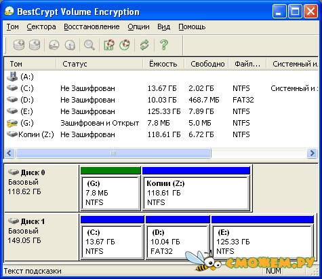Sort by the Свободно column header

(207, 64)
